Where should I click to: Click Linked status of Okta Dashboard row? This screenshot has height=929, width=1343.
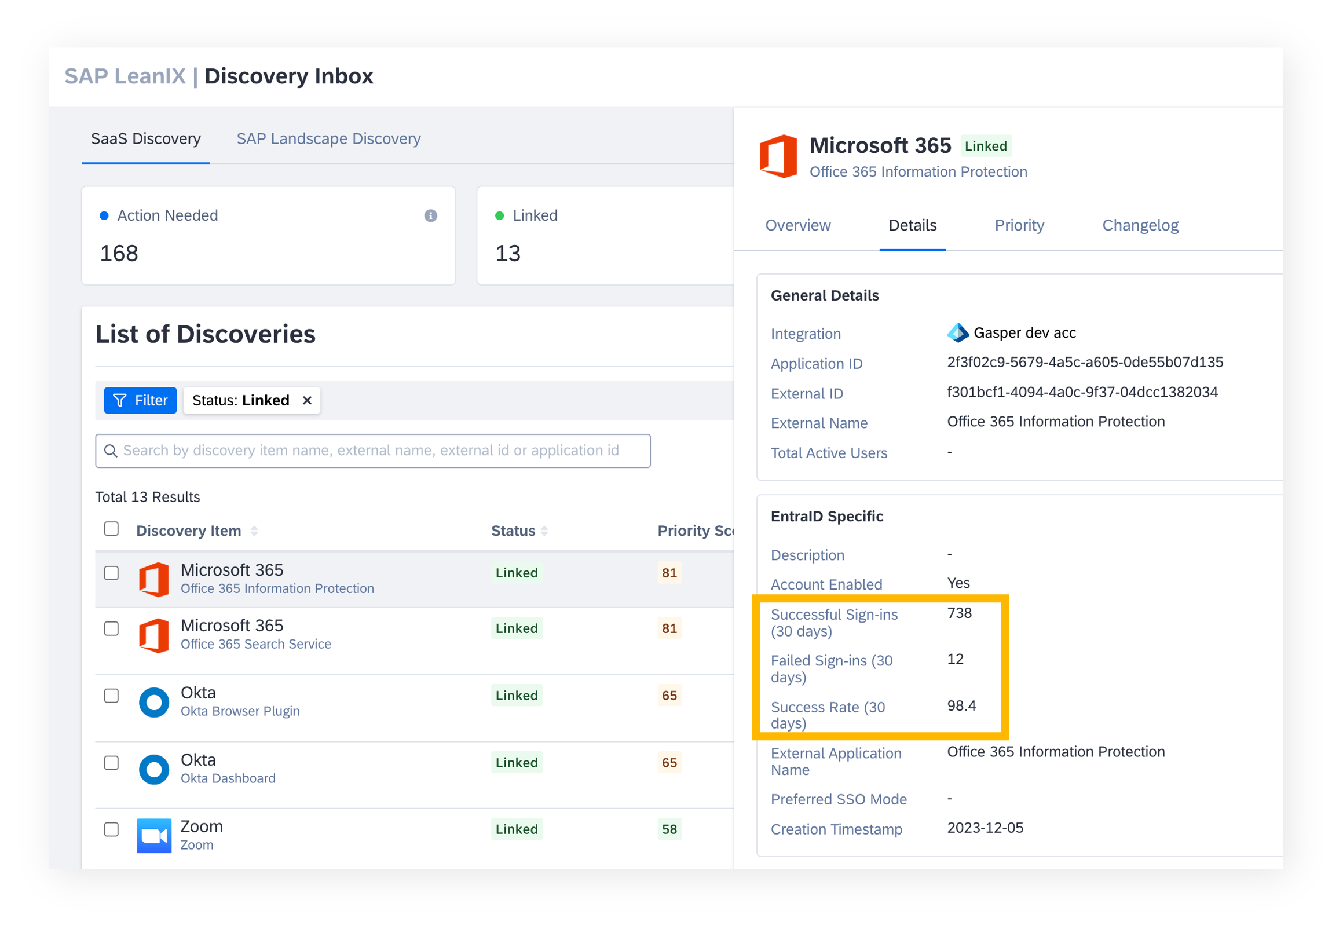point(517,763)
